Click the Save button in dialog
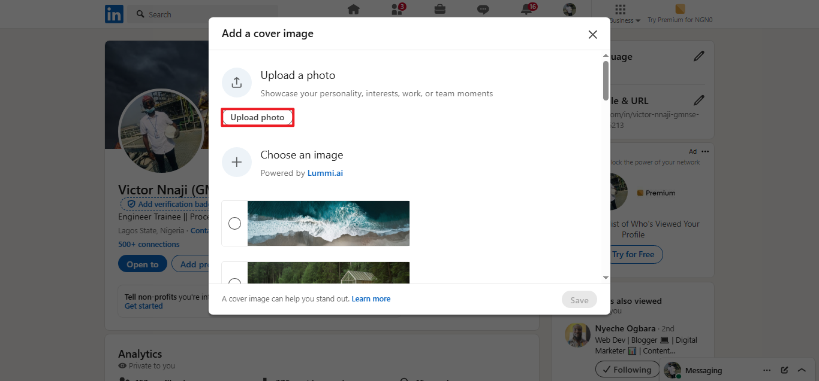Screen dimensions: 819x381 coord(579,300)
